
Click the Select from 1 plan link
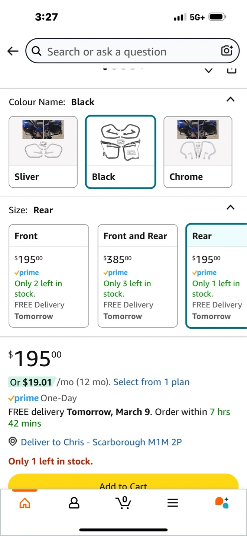pyautogui.click(x=151, y=382)
